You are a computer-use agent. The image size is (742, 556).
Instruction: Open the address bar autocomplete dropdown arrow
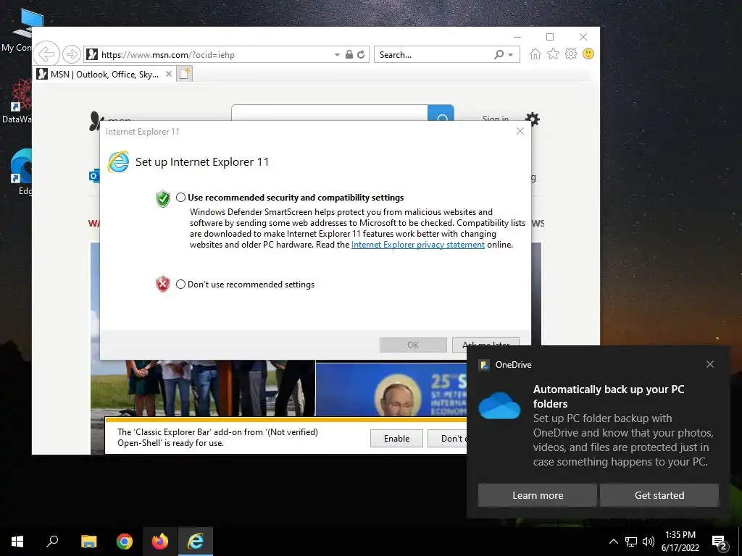pos(337,55)
